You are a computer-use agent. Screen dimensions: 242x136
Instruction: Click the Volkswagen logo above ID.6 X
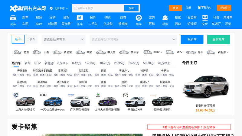coord(16,95)
